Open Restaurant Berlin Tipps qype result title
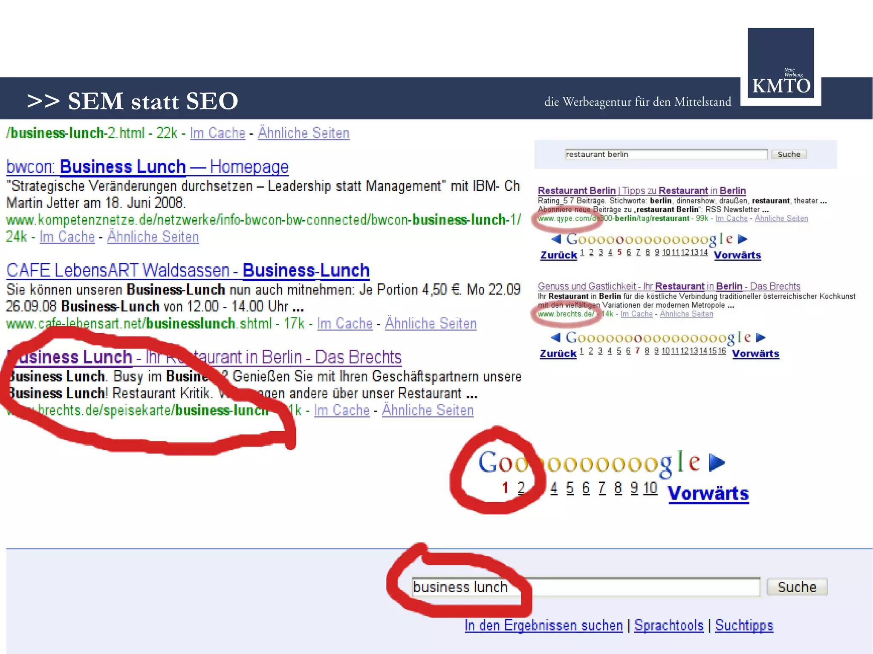Screen dimensions: 873x654 642,190
